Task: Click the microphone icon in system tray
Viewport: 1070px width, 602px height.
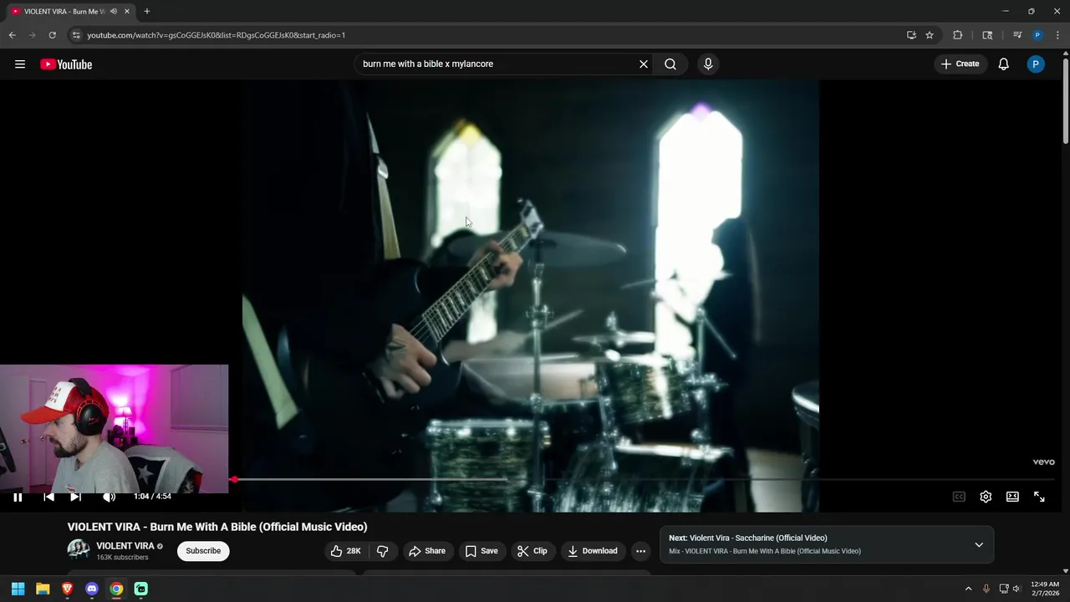Action: [x=986, y=589]
